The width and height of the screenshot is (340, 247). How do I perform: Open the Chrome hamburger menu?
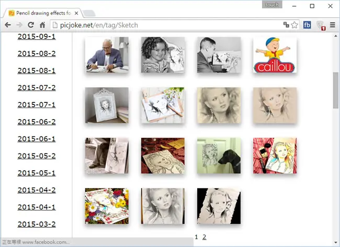pyautogui.click(x=332, y=25)
